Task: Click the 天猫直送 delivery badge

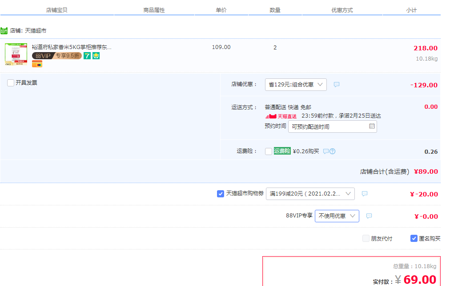Action: click(281, 116)
